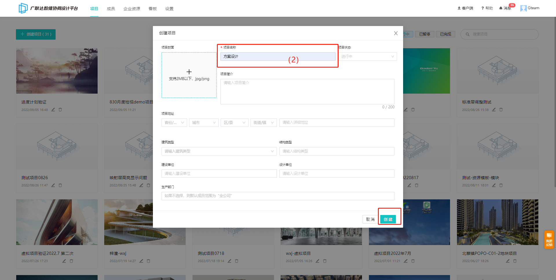Switch to the 企业资源 tab

pos(132,9)
